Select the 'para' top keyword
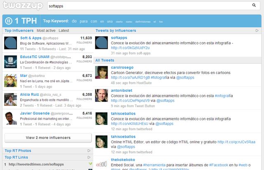The image size is (264, 170). pos(83,21)
